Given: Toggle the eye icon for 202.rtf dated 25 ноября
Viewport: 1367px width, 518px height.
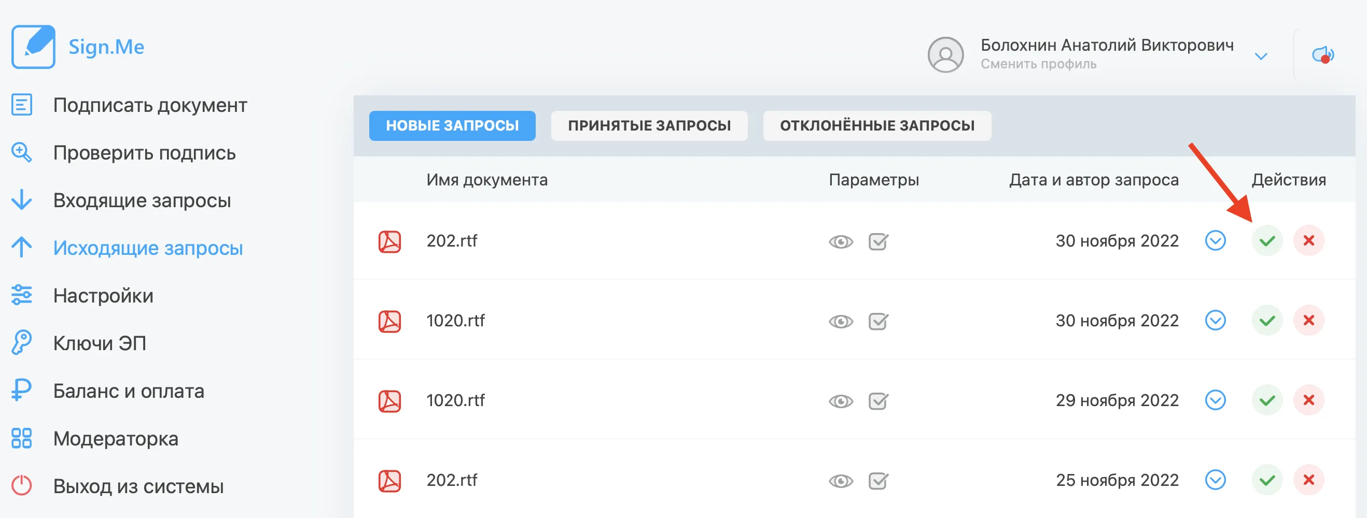Looking at the screenshot, I should [841, 481].
